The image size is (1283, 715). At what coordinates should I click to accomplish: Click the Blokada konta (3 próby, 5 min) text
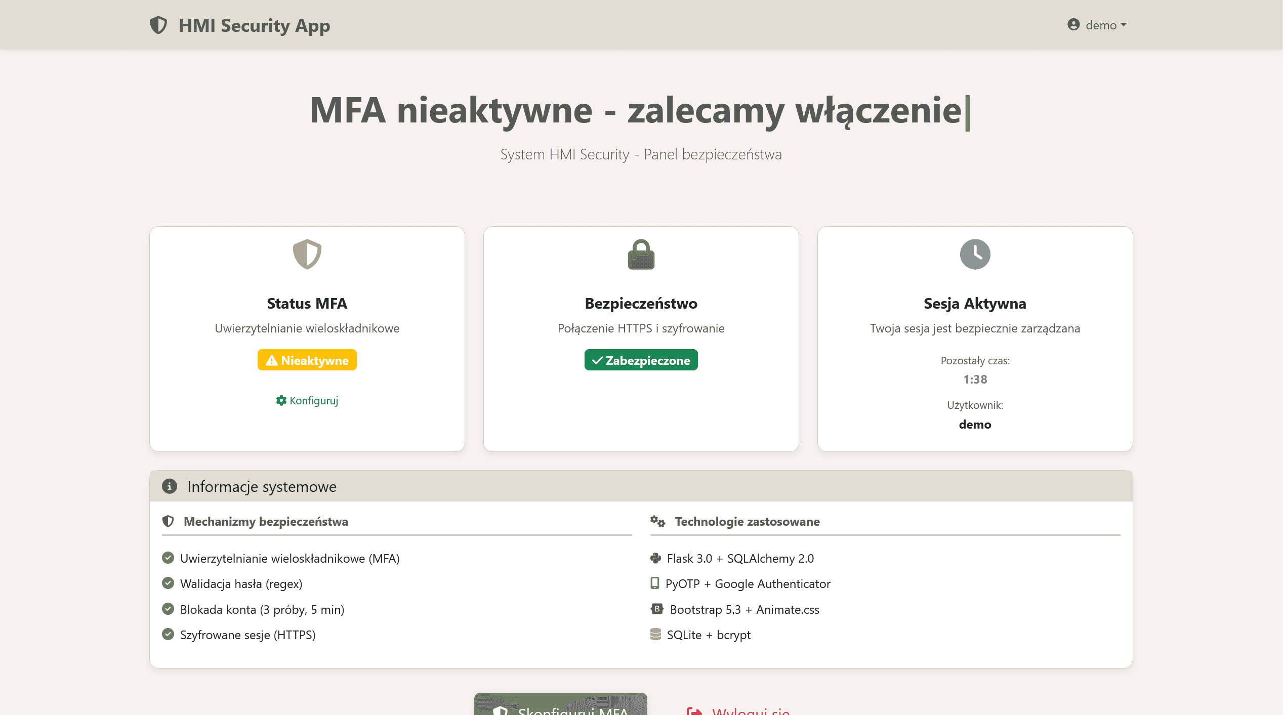click(262, 609)
